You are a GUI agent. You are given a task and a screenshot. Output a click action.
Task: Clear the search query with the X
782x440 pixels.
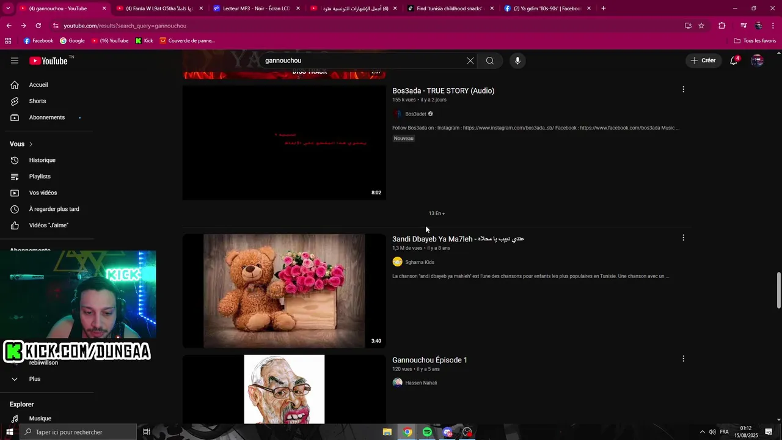[x=470, y=61]
